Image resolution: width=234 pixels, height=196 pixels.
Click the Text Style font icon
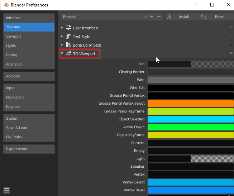[68, 37]
